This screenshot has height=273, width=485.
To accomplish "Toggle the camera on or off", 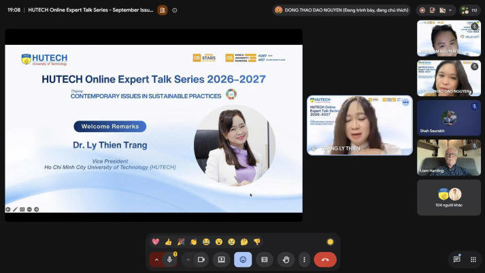I will click(x=201, y=259).
